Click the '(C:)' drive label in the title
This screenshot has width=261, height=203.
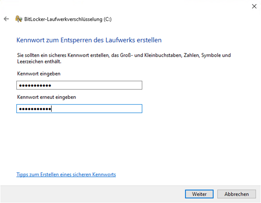107,19
